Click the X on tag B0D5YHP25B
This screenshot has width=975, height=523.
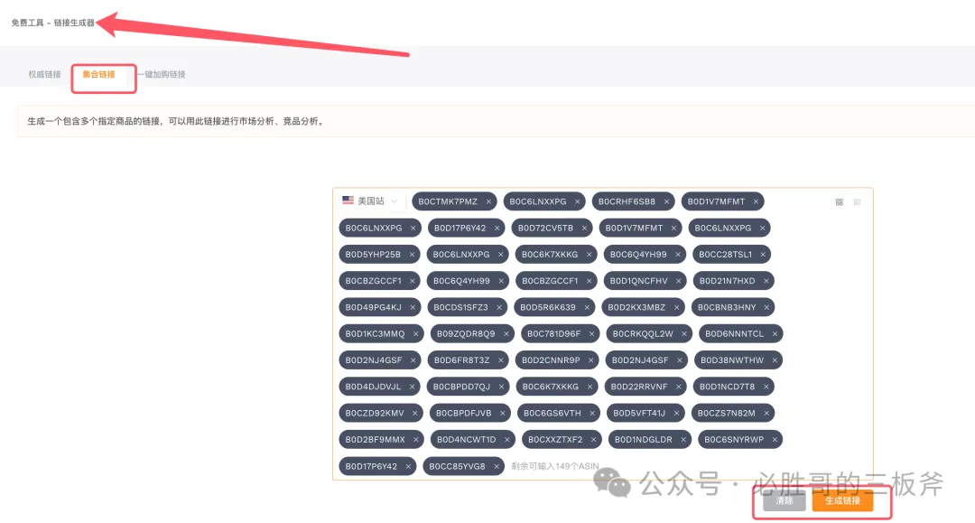point(412,255)
